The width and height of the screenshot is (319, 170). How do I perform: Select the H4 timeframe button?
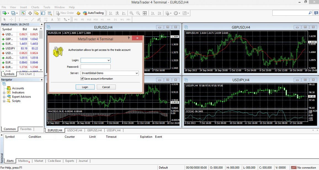point(109,20)
